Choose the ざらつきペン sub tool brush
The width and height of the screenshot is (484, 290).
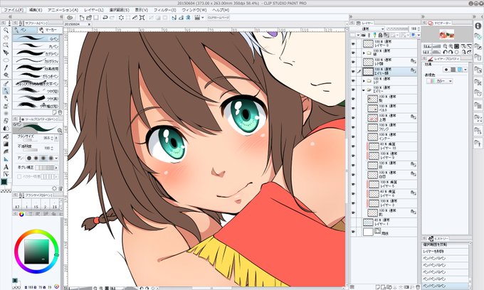[x=36, y=76]
